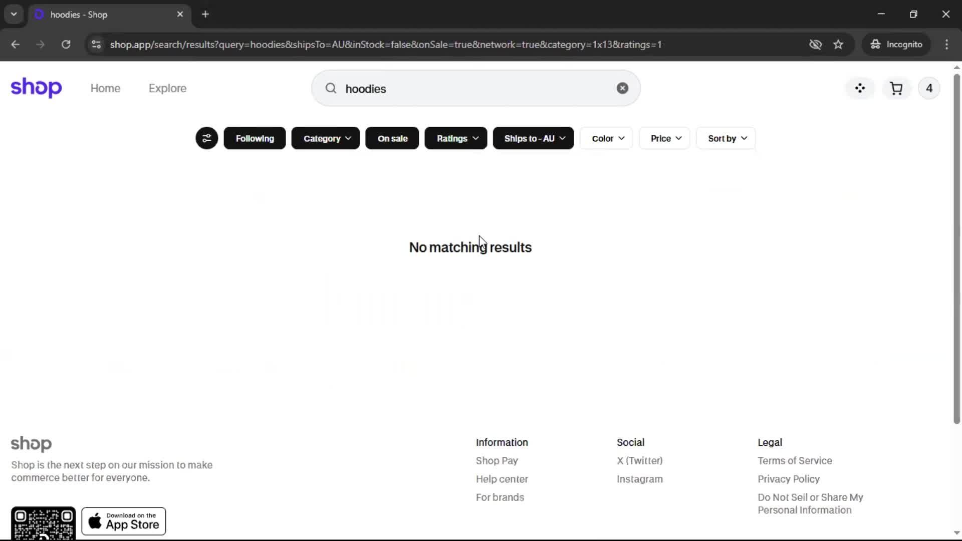Screen dimensions: 962x541
Task: Open the Sort by dropdown
Action: (726, 138)
